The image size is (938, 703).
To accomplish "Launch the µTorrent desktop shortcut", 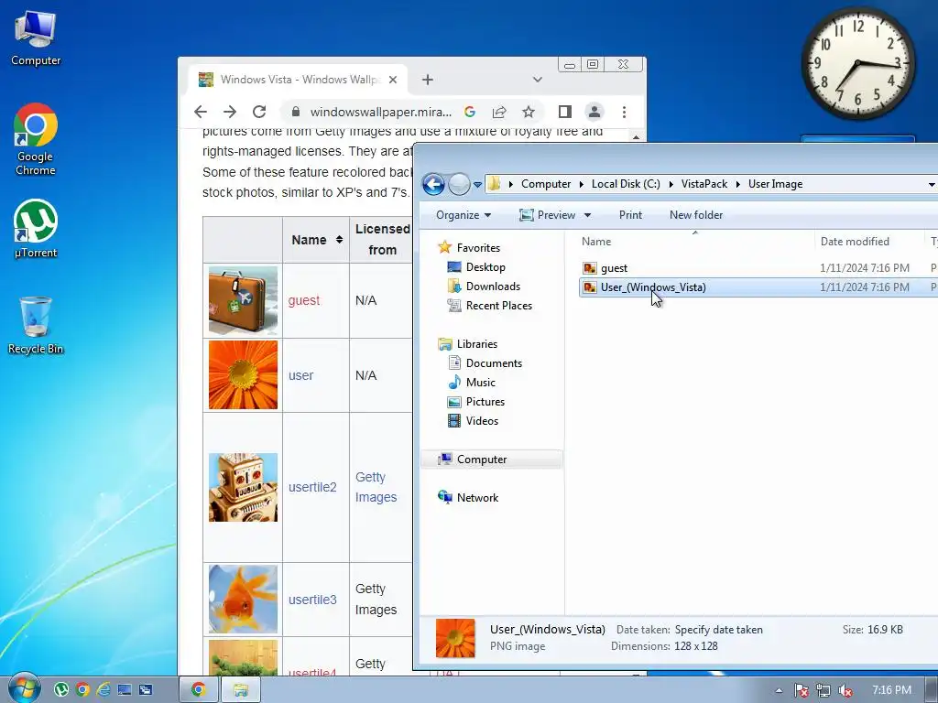I will click(36, 230).
